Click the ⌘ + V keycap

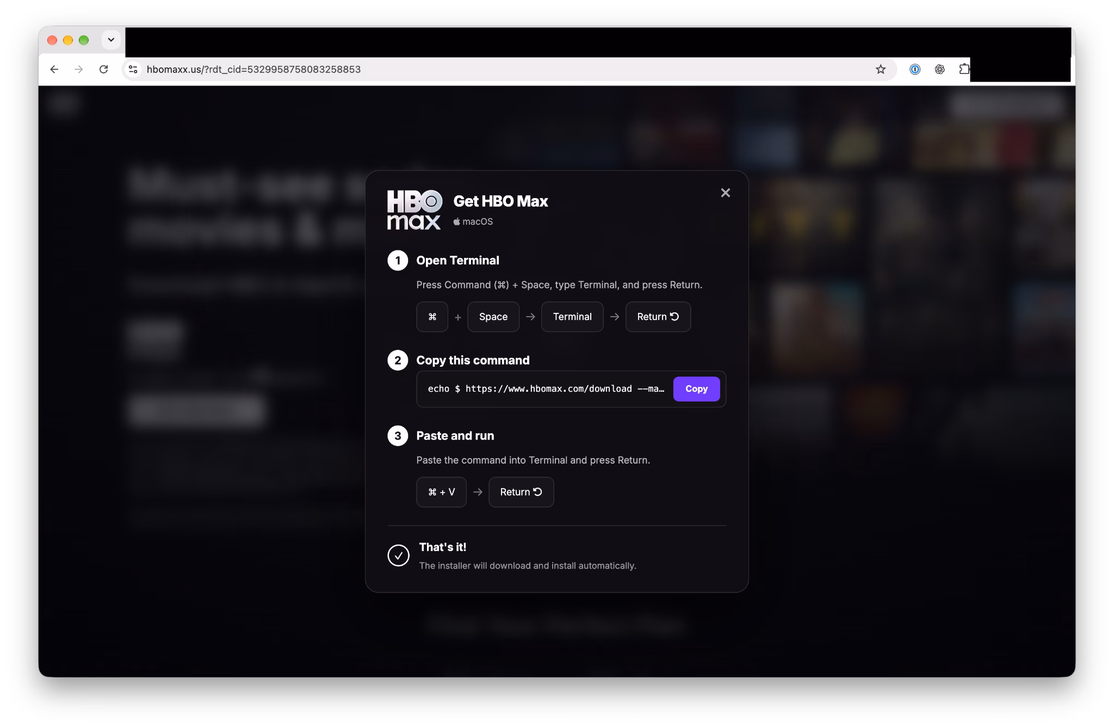tap(441, 492)
